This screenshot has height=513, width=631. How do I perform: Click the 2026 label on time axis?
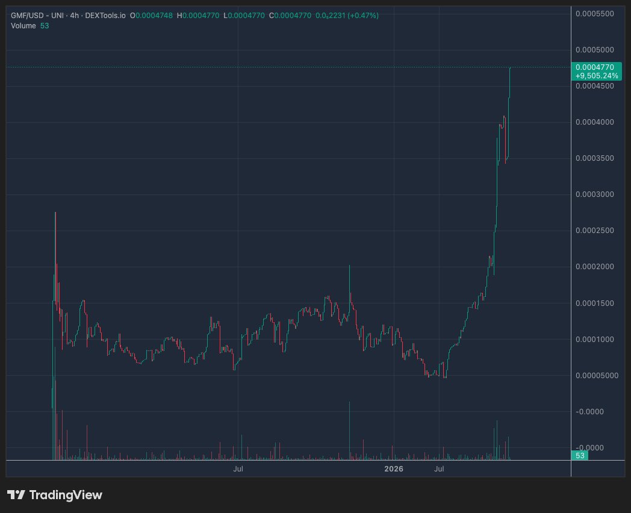coord(394,468)
